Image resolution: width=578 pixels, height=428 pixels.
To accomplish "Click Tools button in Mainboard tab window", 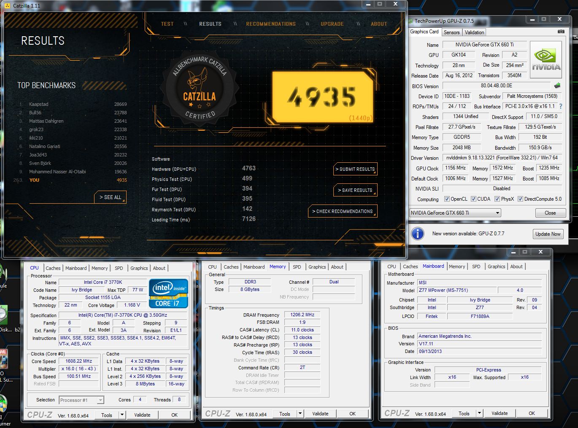I will pos(464,413).
